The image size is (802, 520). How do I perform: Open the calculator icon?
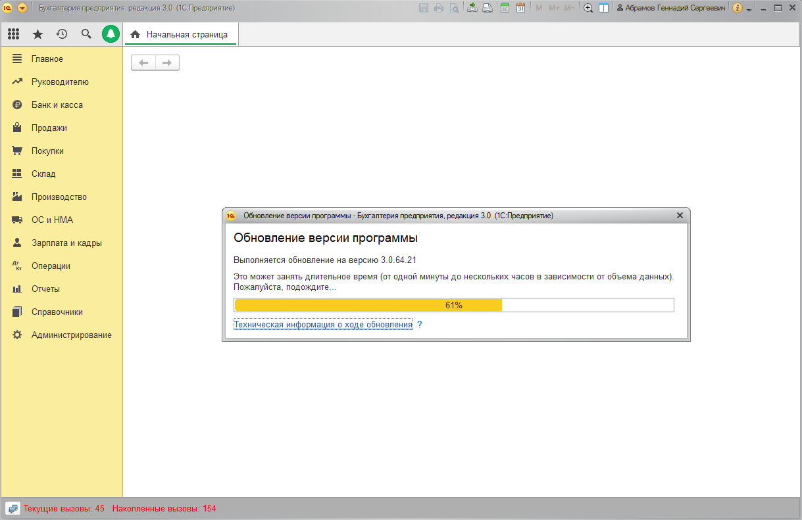[505, 8]
